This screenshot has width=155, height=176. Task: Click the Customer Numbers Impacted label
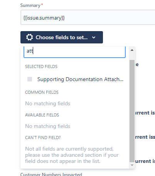point(51,174)
